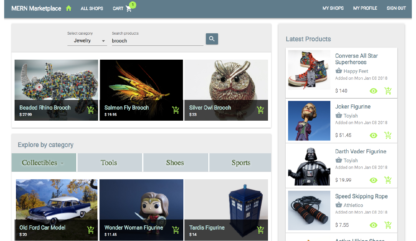Click inside the Search products field
This screenshot has height=241, width=416.
coord(156,41)
